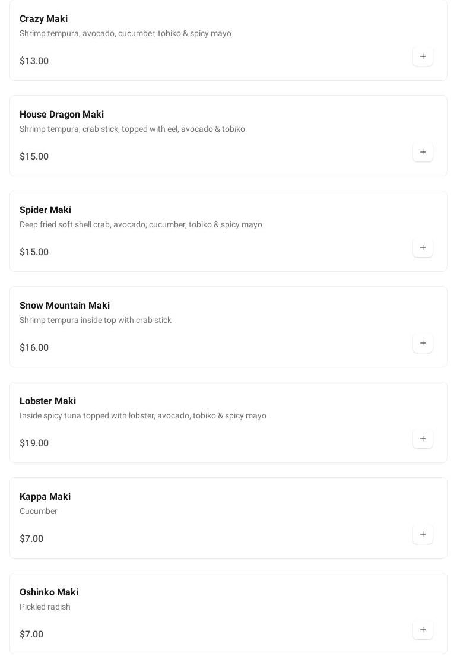Click the Lobster Maki ingredients description
Screen dimensions: 457x663
pyautogui.click(x=142, y=415)
